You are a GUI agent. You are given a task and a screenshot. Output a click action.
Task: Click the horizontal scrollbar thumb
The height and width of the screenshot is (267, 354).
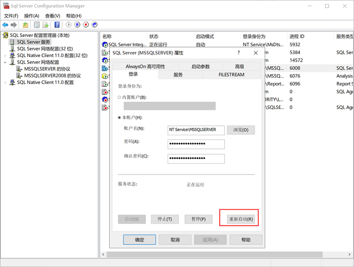coord(214,254)
